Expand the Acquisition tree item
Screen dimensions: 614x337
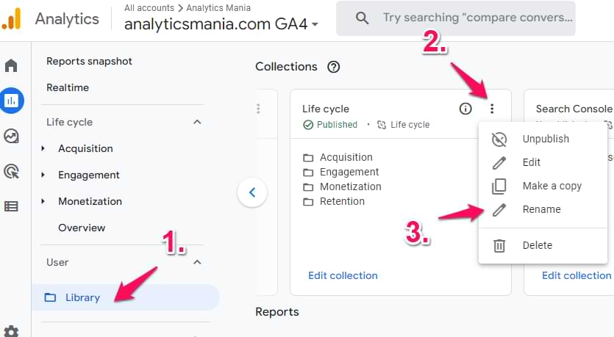point(43,148)
